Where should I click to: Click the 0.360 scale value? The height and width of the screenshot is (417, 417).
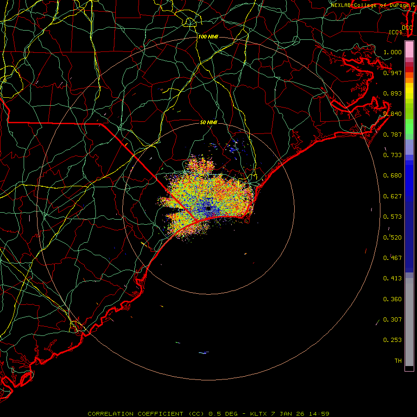coord(392,299)
